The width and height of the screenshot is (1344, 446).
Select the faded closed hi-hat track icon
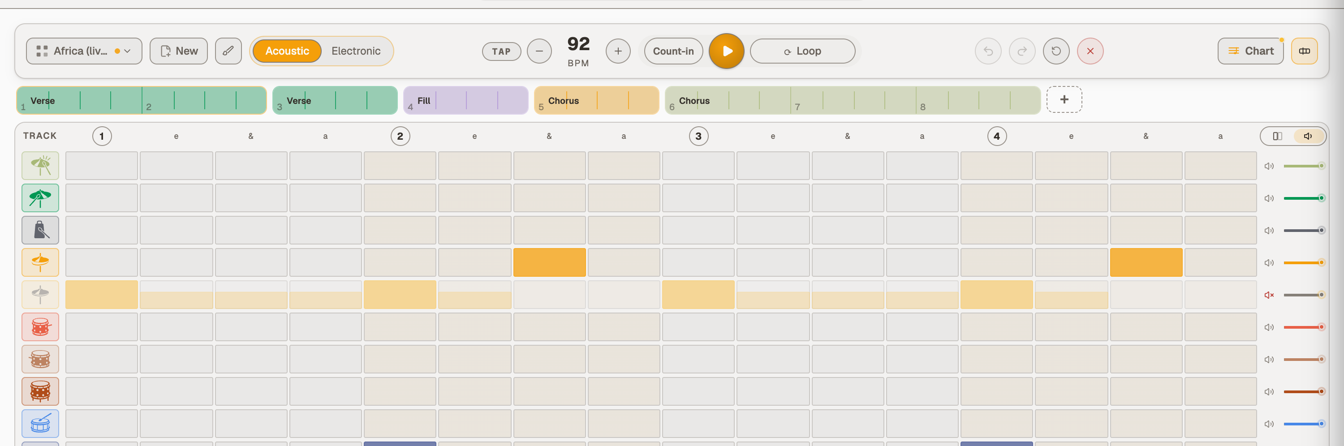click(x=40, y=295)
